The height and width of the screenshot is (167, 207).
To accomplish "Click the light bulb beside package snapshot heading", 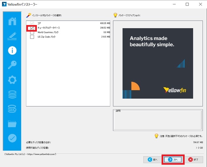I will [x=115, y=15].
